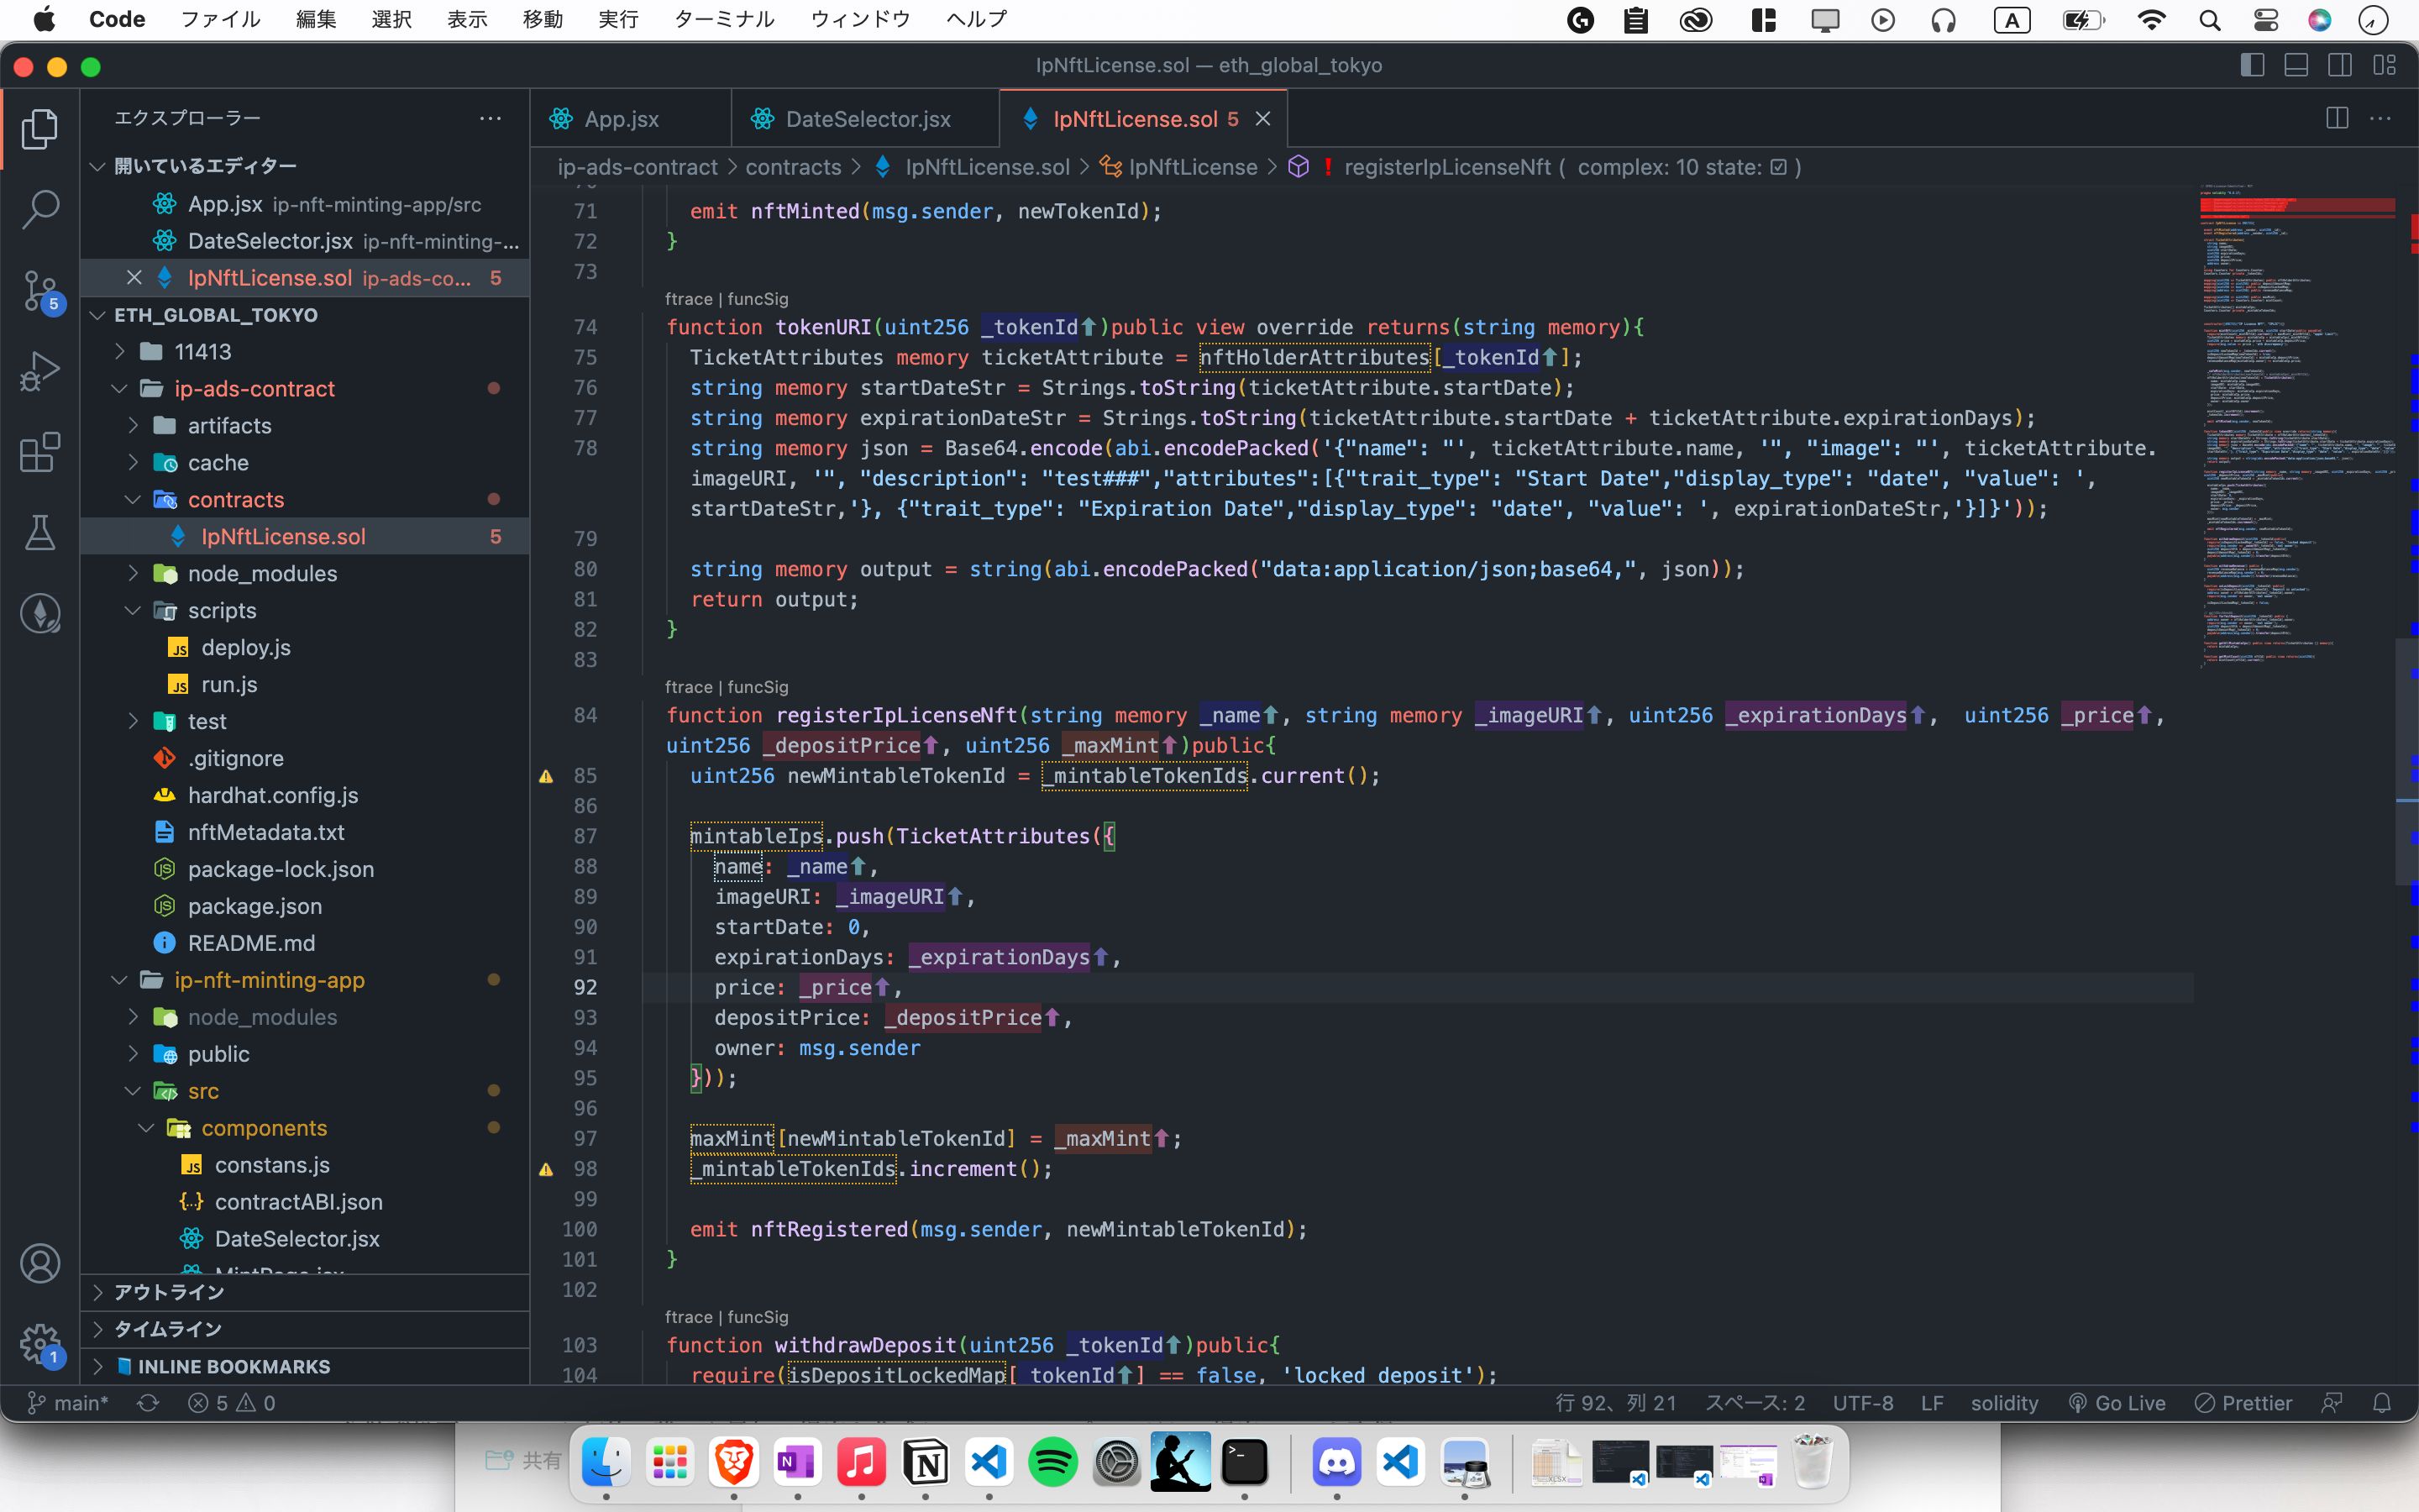Click Prettier in status bar

pos(2244,1403)
